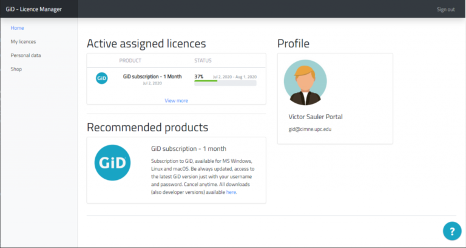Click the gid@cimne.upc.edu email address
This screenshot has width=466, height=248.
click(x=309, y=129)
